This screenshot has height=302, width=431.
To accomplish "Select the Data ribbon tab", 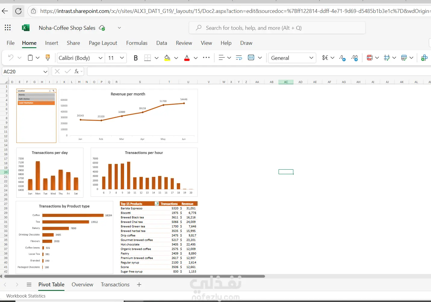I will tap(161, 43).
